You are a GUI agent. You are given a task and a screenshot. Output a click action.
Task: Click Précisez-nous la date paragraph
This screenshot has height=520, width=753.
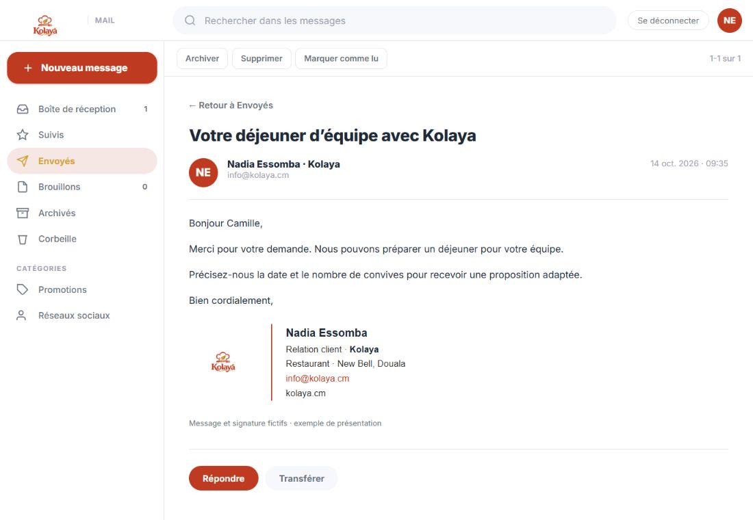pos(385,274)
